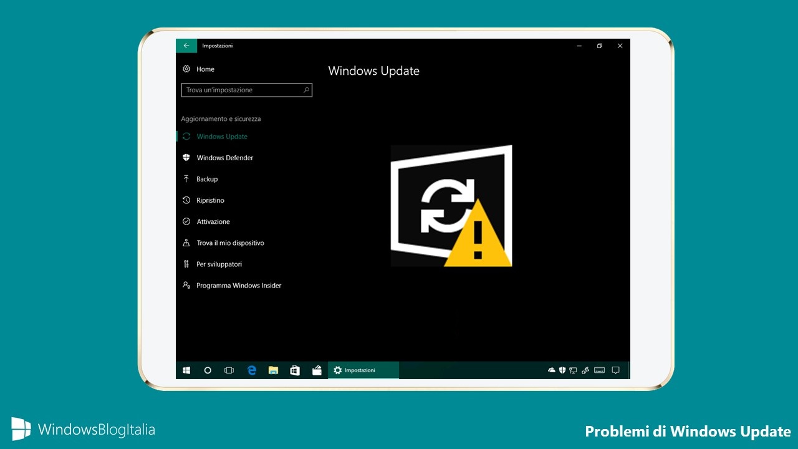Click the Show desktop sliver on the taskbar

628,370
